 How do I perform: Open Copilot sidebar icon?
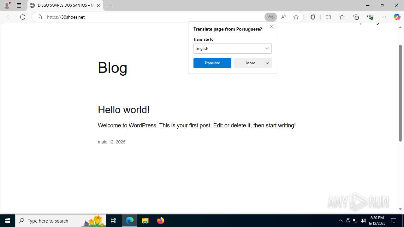(397, 17)
